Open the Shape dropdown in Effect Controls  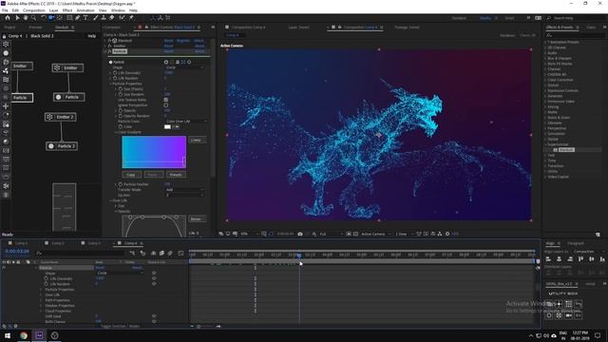point(184,67)
